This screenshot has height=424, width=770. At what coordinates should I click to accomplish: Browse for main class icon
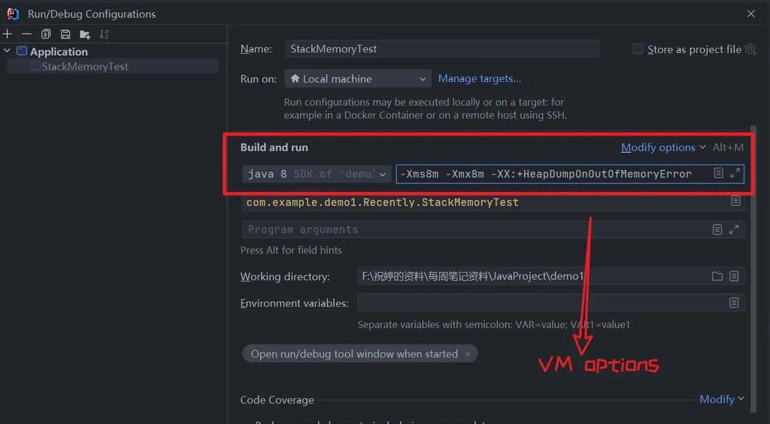click(735, 201)
